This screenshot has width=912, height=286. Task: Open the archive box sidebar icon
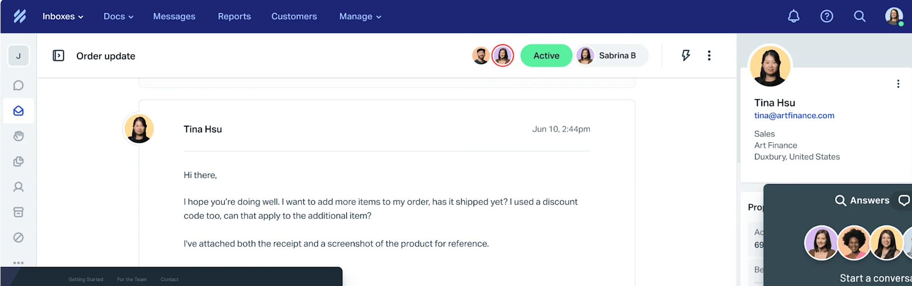tap(19, 212)
